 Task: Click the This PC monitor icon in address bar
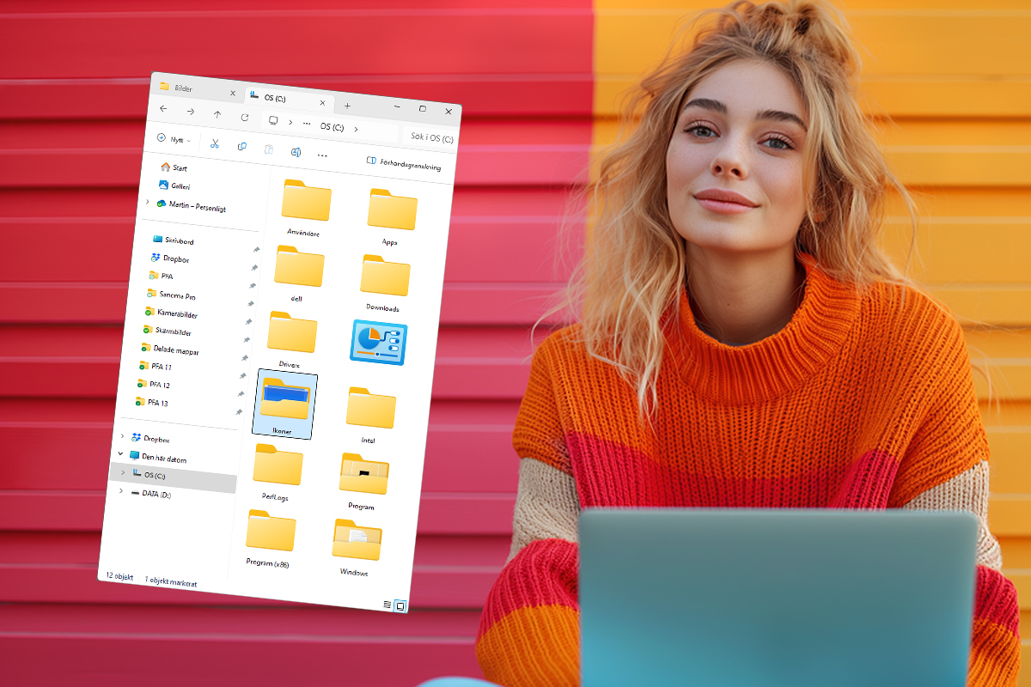[273, 120]
